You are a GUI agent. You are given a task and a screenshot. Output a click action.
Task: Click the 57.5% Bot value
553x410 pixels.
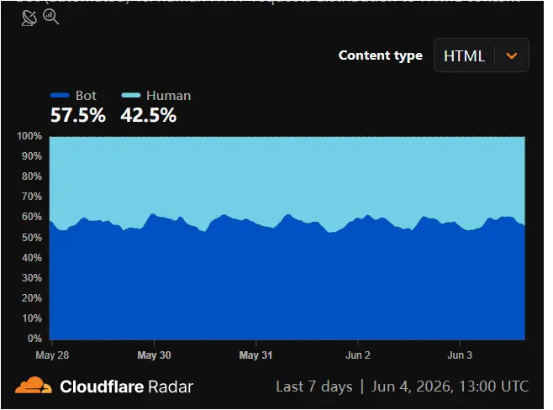(x=78, y=115)
